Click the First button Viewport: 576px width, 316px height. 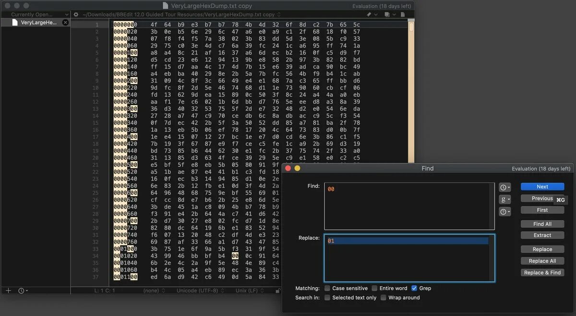point(542,210)
